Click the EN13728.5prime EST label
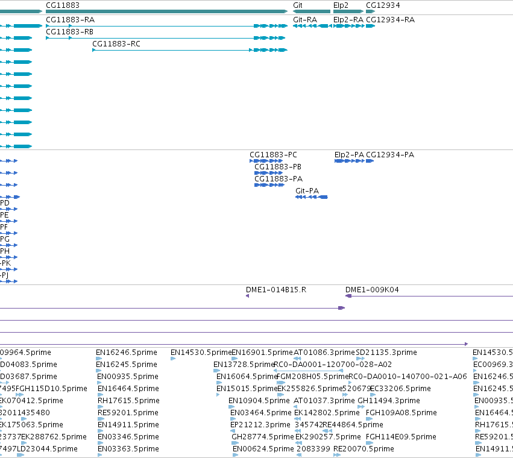 pos(244,365)
